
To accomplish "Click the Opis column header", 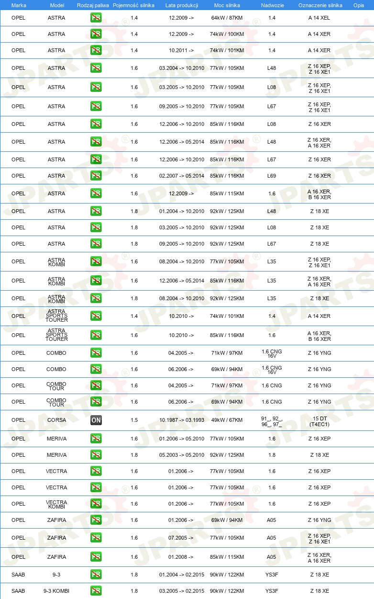I will [359, 5].
